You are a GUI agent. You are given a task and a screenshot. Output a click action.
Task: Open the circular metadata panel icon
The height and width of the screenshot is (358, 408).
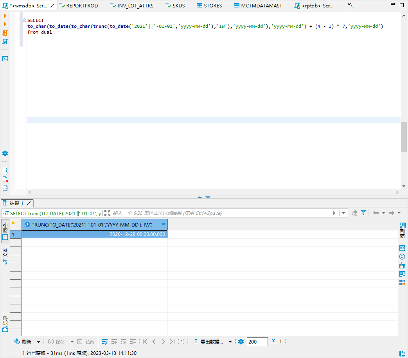pyautogui.click(x=402, y=257)
